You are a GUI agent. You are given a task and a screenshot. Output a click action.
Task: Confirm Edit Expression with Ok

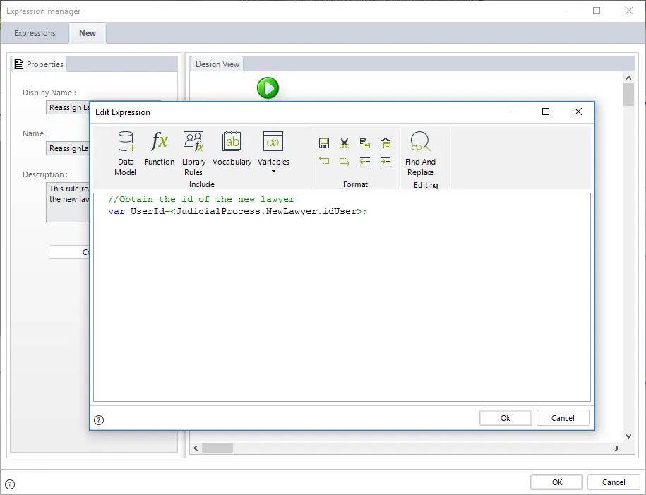click(x=506, y=418)
